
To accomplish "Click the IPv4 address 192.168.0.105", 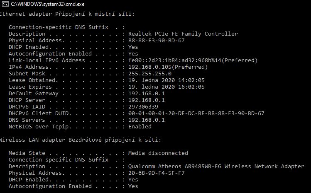I will click(x=168, y=67).
